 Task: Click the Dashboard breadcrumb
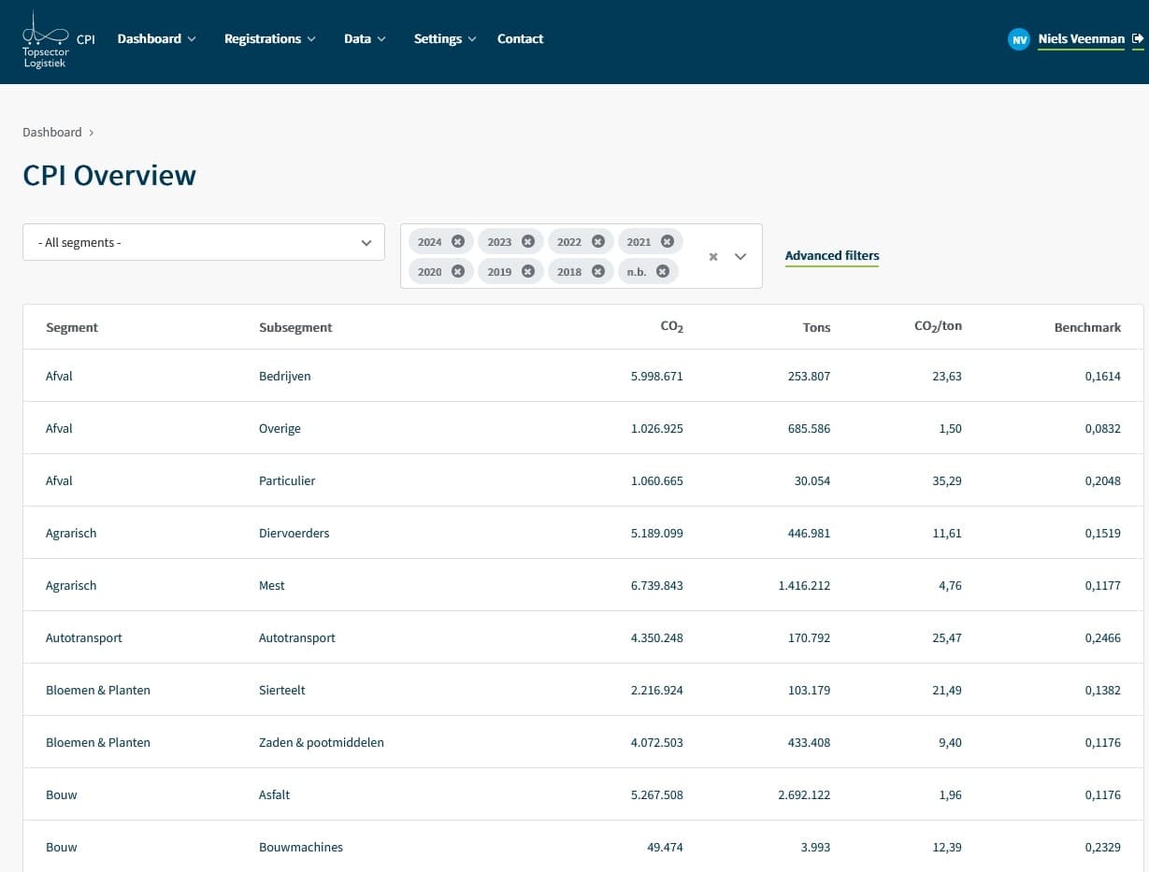tap(52, 132)
